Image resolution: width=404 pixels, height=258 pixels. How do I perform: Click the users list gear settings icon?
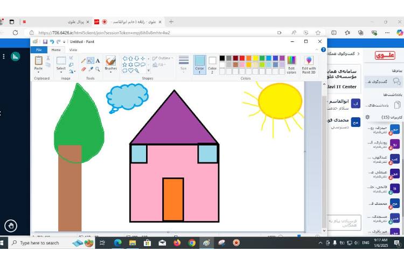coord(368,117)
